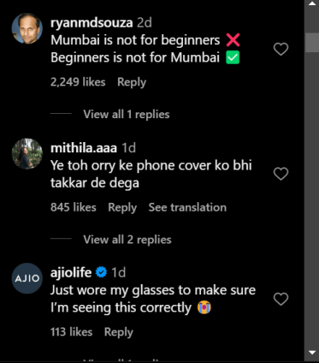Open the mithila.aaa username link
This screenshot has width=319, height=363.
84,148
